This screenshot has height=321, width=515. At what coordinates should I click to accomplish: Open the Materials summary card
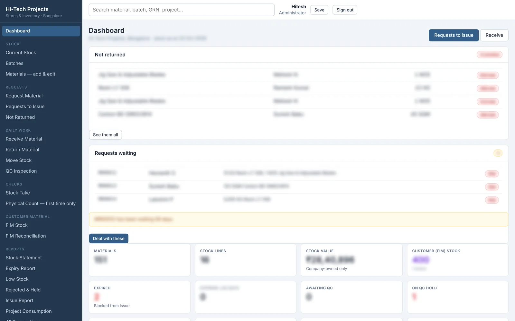(140, 260)
